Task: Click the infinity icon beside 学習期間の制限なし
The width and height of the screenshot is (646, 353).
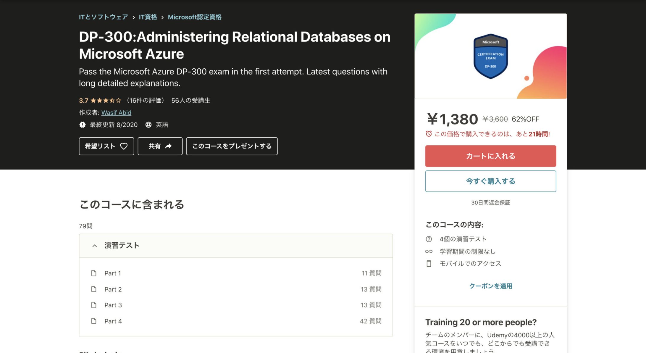Action: click(429, 252)
